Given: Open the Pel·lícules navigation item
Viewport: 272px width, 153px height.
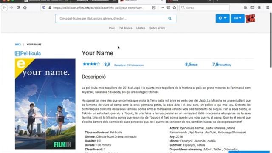Looking at the screenshot, I should click(125, 28).
